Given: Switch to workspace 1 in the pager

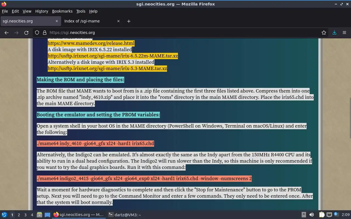Looking at the screenshot, I should tap(12, 215).
